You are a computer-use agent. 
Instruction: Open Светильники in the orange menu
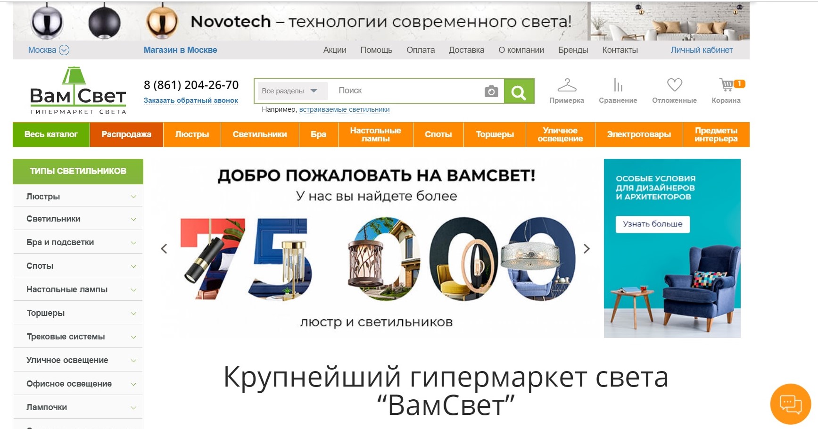click(x=260, y=134)
